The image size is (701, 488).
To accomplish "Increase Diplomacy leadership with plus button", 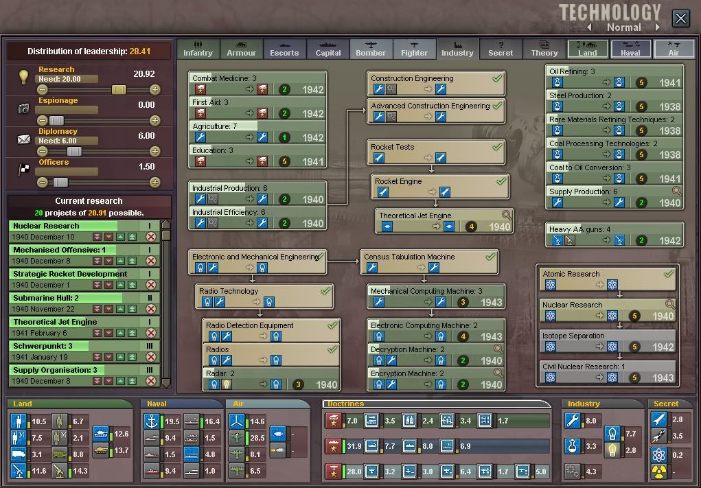I will tap(154, 152).
